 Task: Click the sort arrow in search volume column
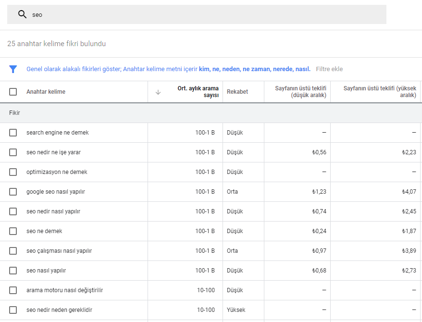click(158, 92)
